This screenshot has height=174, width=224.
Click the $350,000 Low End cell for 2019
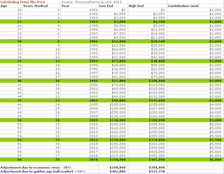click(113, 159)
